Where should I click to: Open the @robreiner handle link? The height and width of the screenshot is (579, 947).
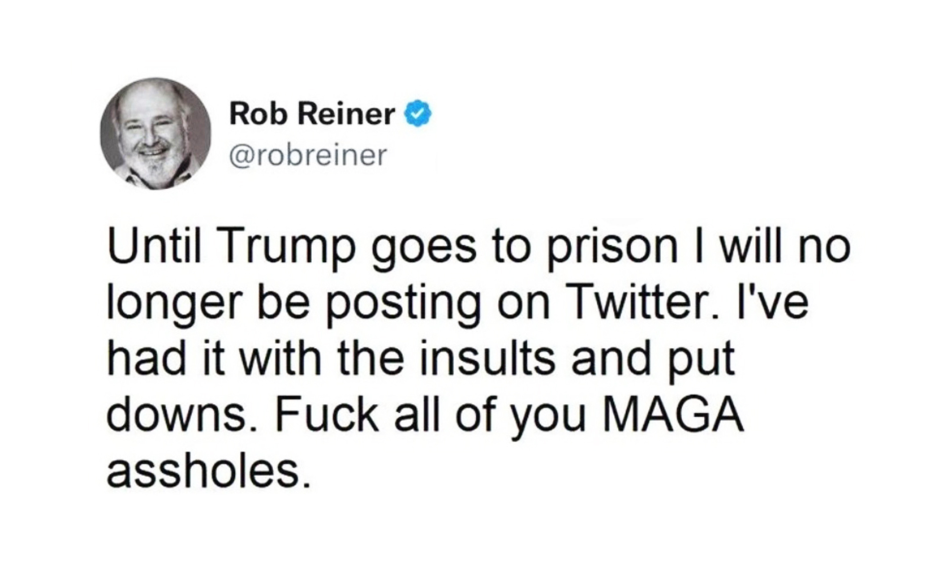point(308,156)
